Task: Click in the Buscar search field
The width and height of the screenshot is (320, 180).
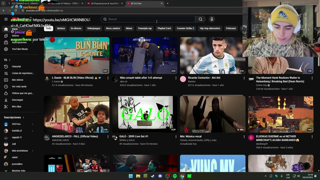Action: tap(148, 19)
